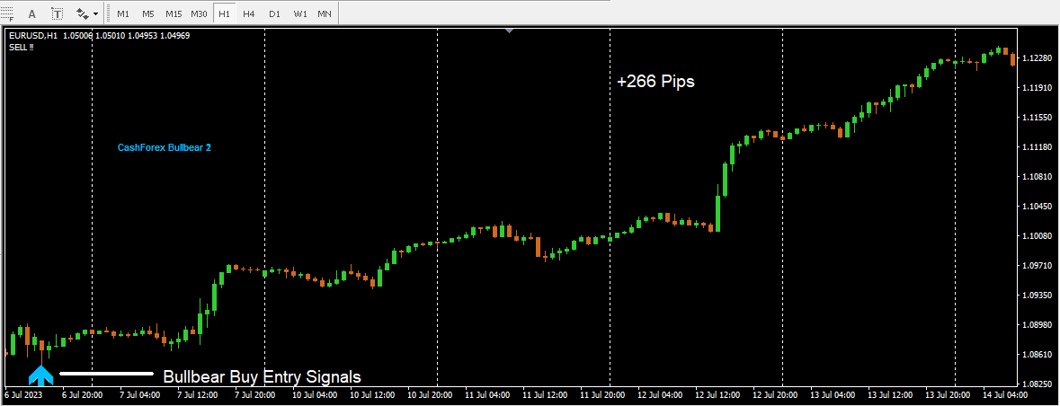The image size is (1060, 406).
Task: Click price level 1.10810 on price axis
Action: (1037, 177)
